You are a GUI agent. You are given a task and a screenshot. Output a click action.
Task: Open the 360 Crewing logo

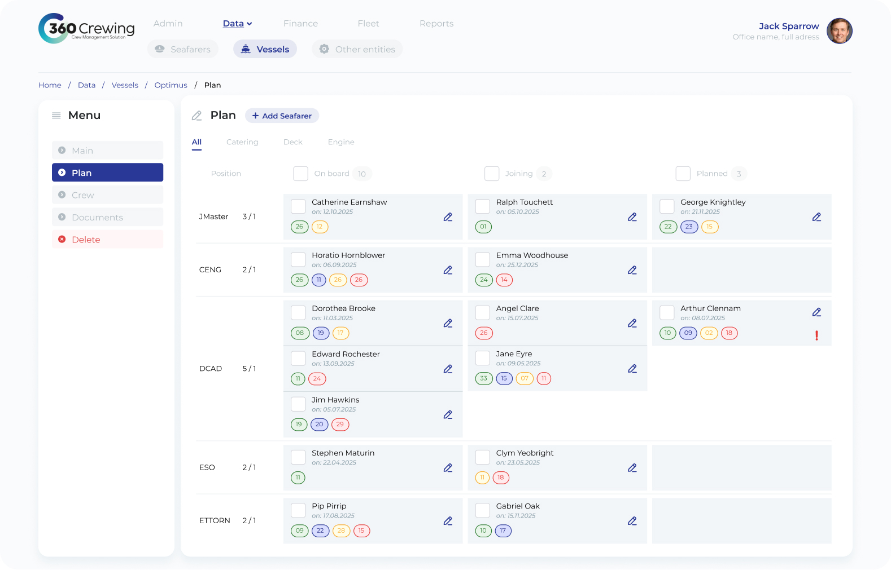(86, 28)
